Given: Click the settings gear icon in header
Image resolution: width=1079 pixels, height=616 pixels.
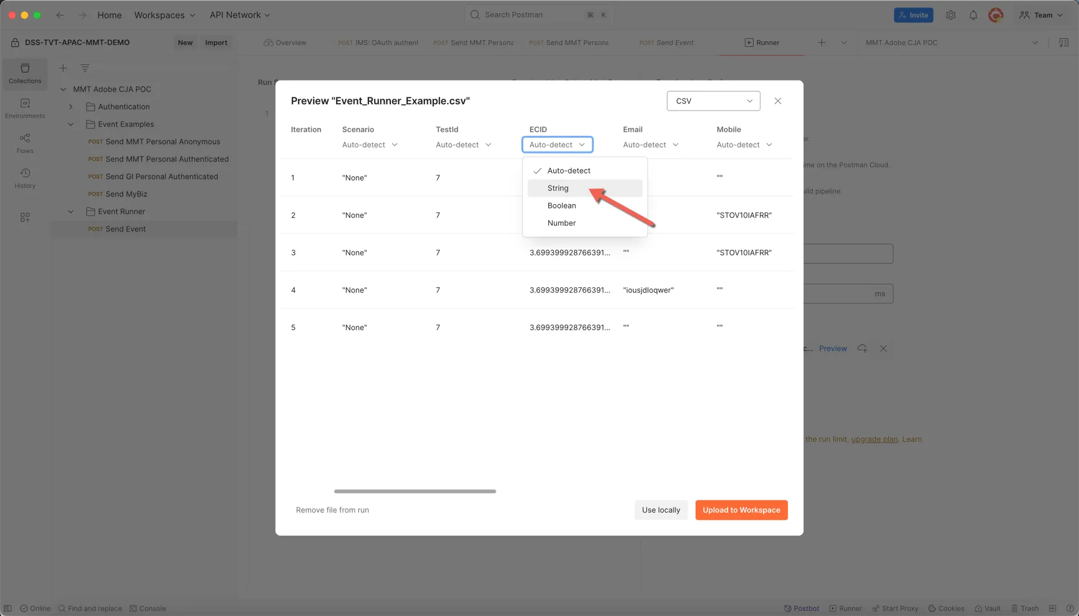Looking at the screenshot, I should (950, 15).
